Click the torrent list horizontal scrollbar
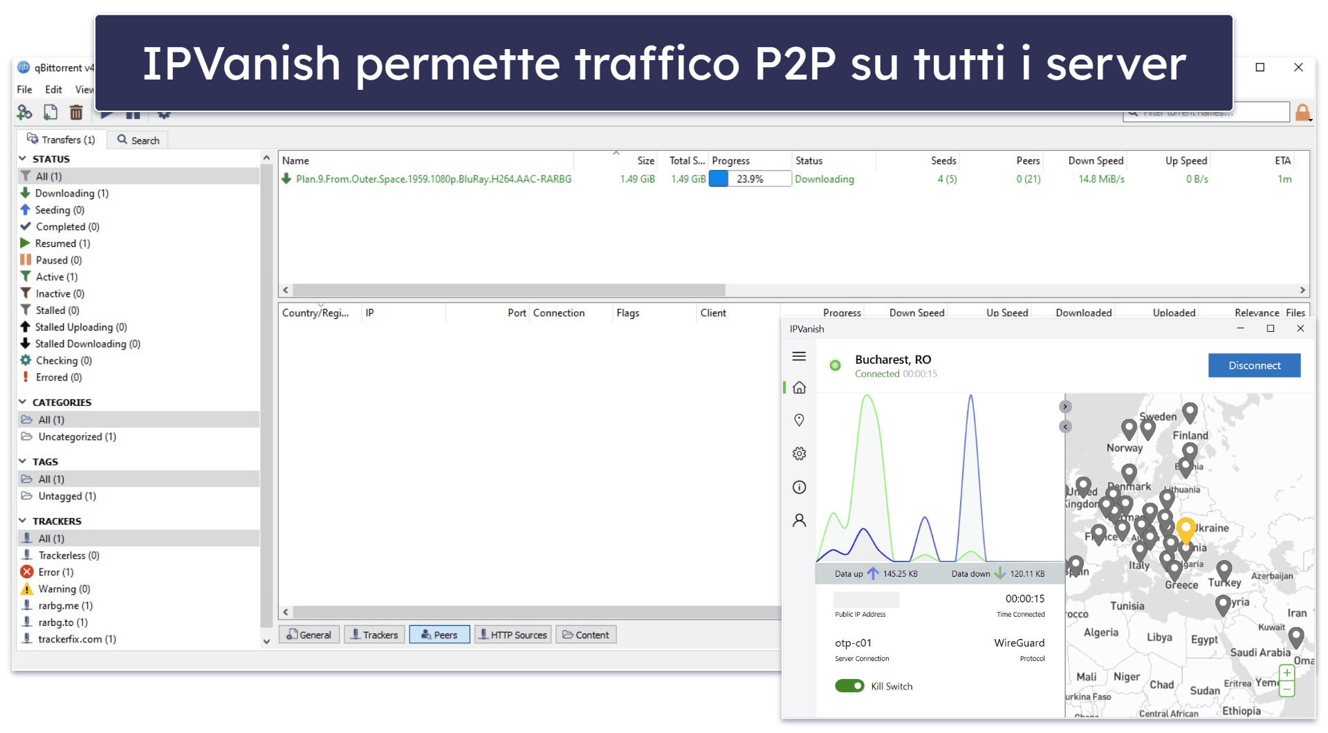This screenshot has height=733, width=1328. (x=509, y=290)
